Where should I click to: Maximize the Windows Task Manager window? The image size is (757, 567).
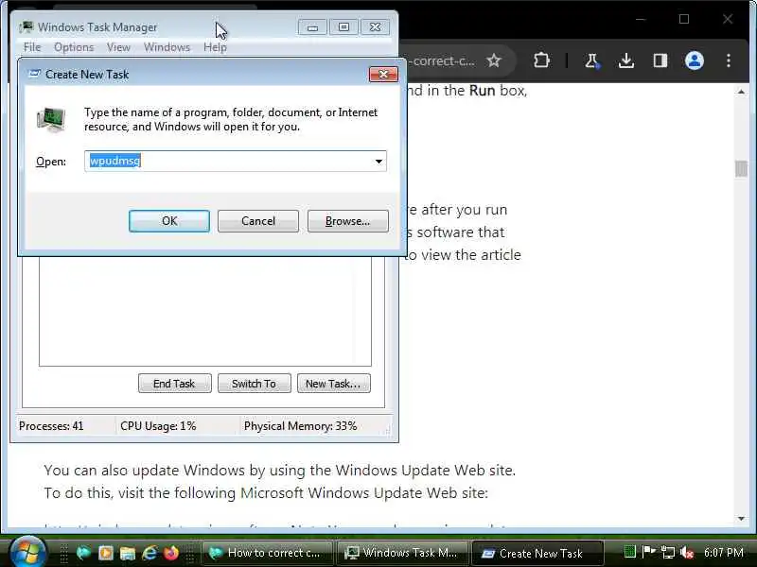343,27
